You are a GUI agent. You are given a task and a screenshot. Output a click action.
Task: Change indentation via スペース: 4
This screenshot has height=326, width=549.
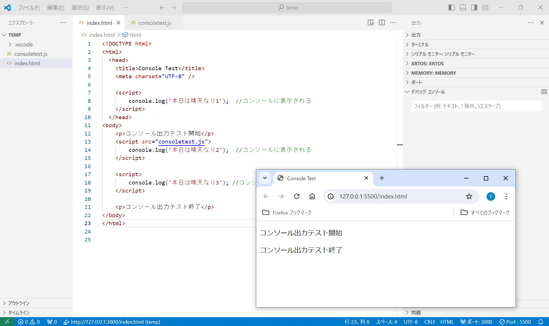[x=386, y=322]
